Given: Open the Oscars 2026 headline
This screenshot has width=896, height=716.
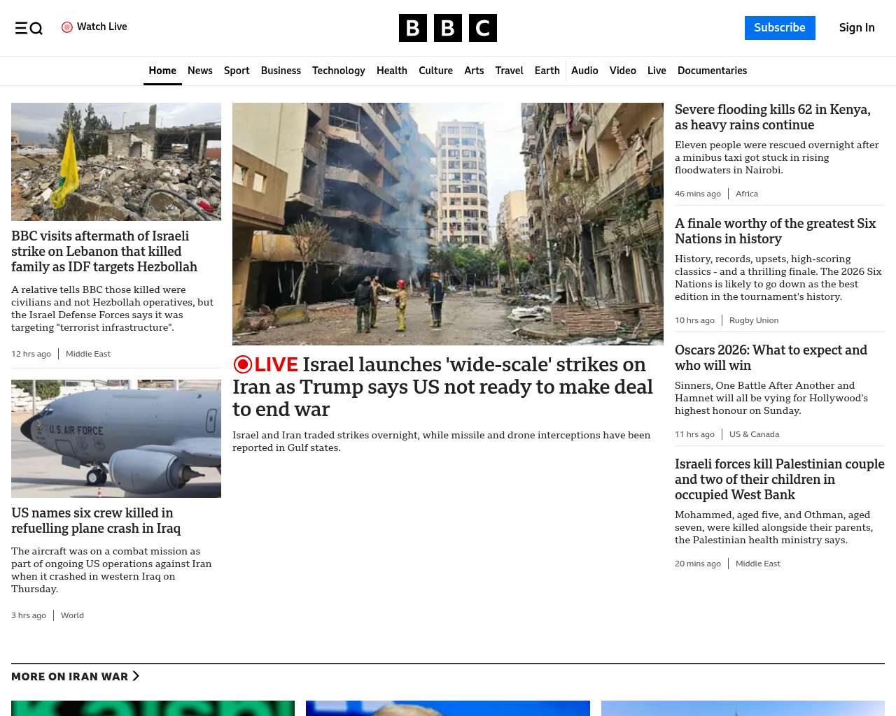Looking at the screenshot, I should click(771, 358).
